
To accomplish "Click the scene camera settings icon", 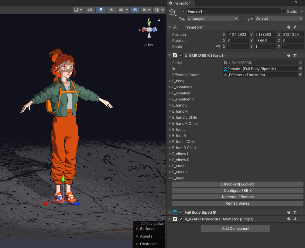I will [145, 10].
